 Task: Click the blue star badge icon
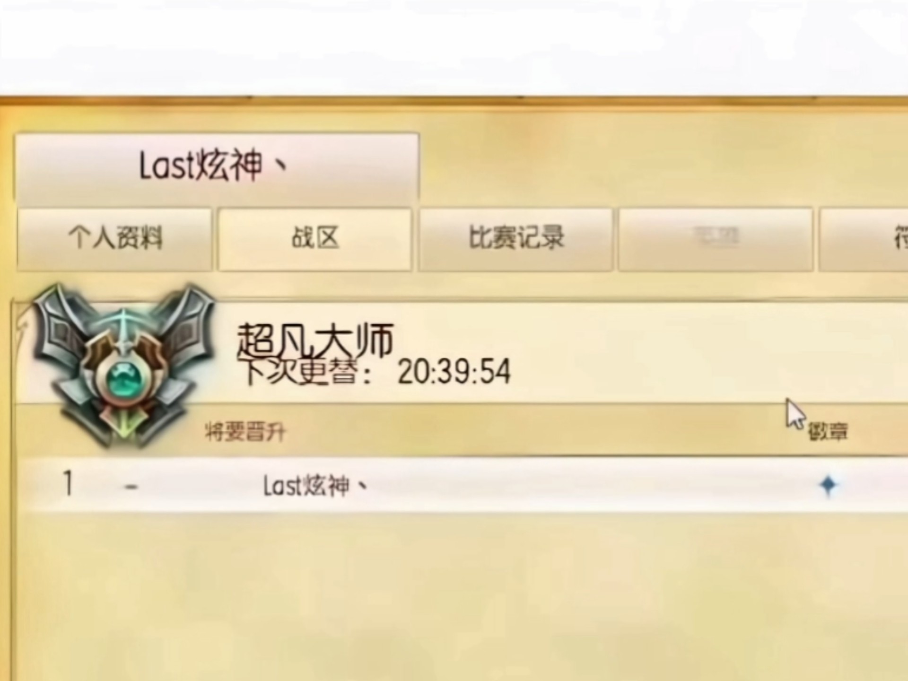828,486
